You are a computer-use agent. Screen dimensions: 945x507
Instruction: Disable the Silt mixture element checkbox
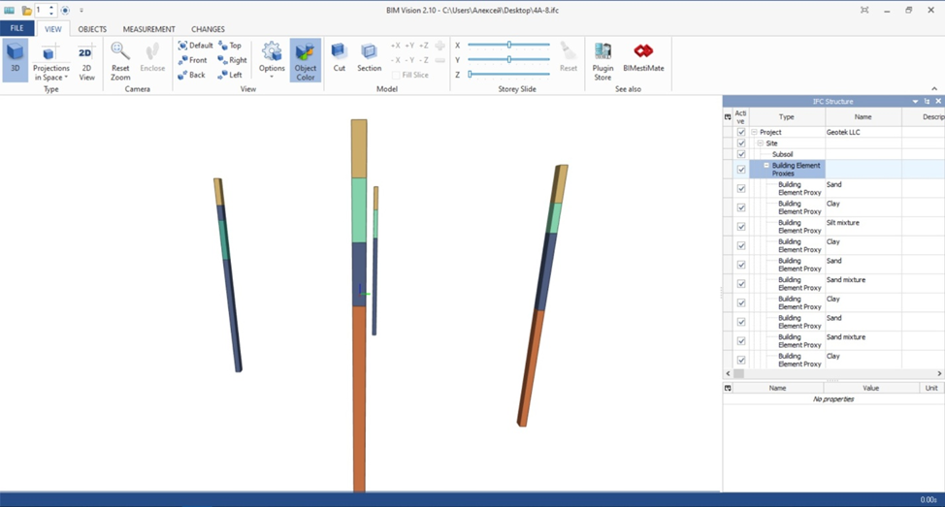click(x=741, y=227)
